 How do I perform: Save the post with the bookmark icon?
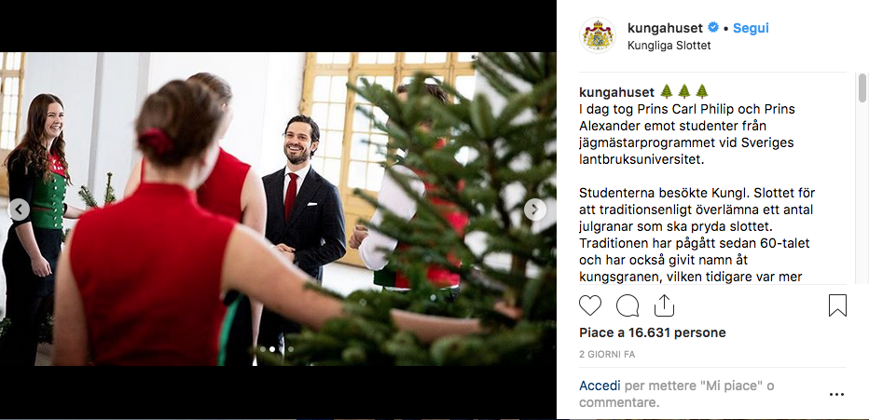(837, 305)
